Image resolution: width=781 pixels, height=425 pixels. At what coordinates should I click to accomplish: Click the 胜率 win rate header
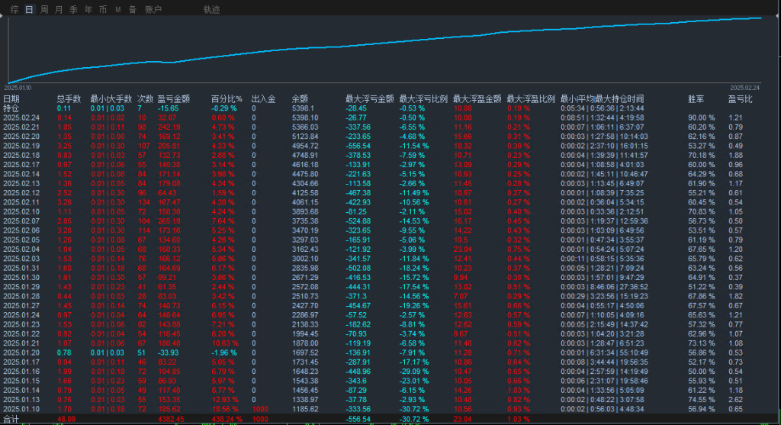click(696, 99)
